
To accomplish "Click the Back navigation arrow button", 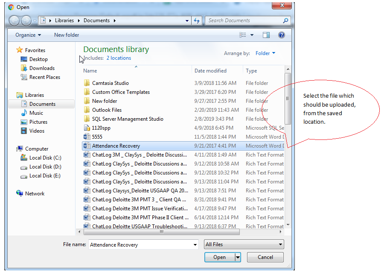I will (14, 20).
